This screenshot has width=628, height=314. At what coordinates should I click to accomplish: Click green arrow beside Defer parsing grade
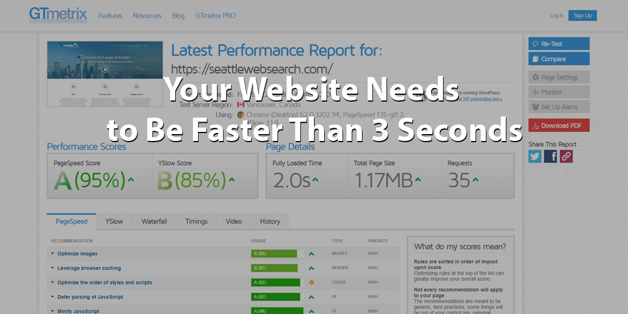pos(311,297)
